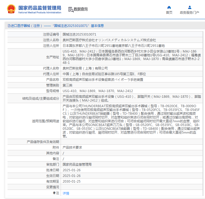Image resolution: width=205 pixels, height=199 pixels.
Task: Click intended use text mentioning THUNDERBEAT
Action: pos(131,121)
